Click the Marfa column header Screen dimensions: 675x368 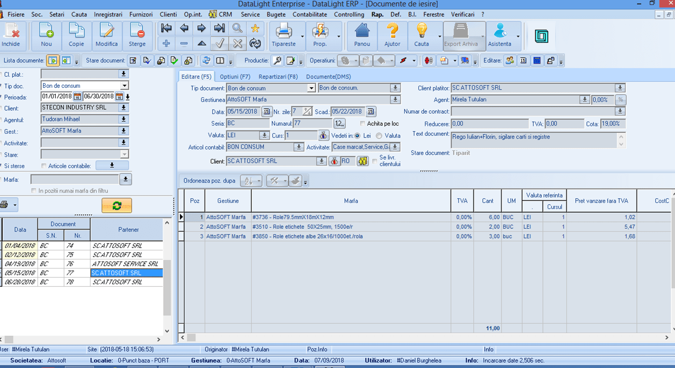(351, 201)
